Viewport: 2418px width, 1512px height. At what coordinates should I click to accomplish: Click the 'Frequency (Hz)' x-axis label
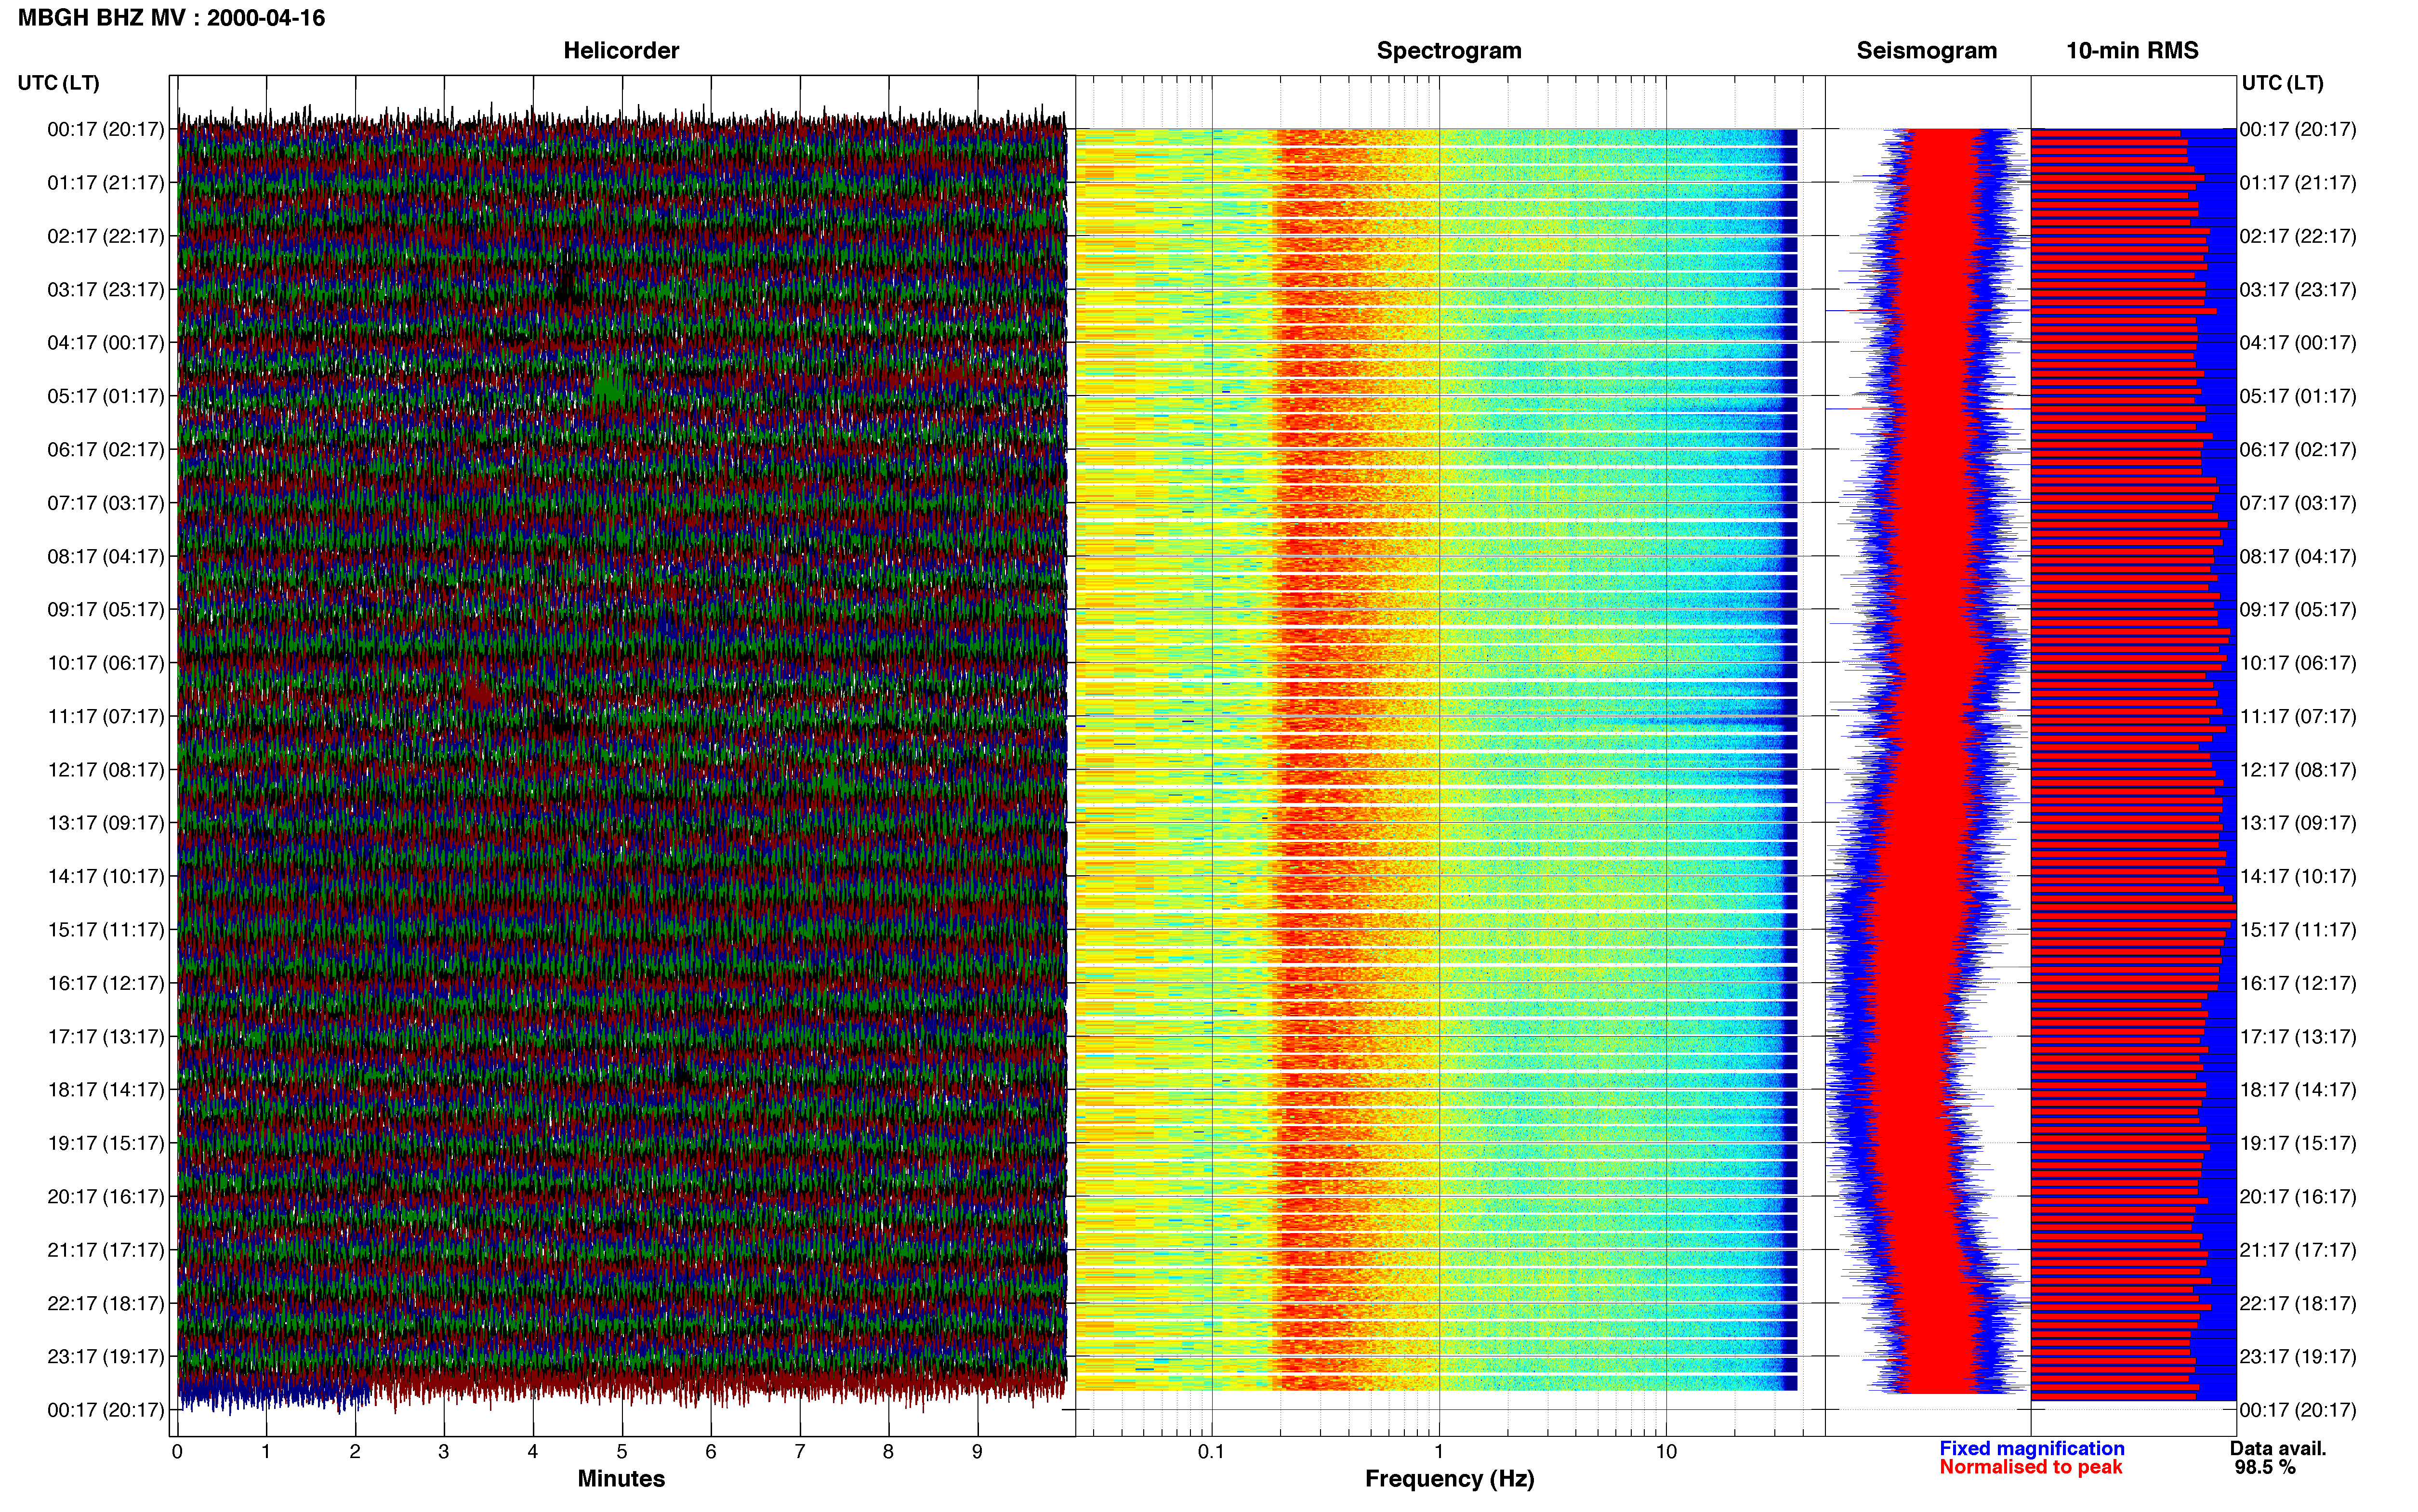coord(1449,1479)
